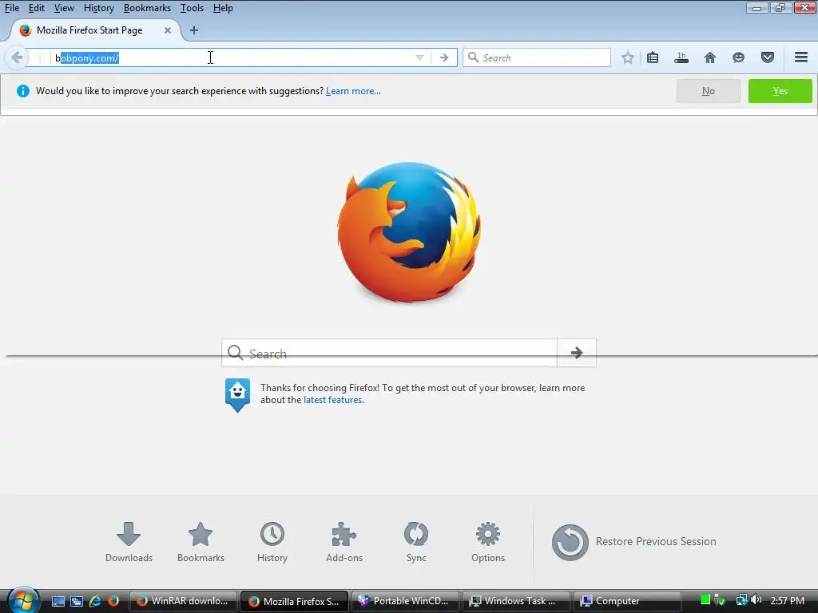Viewport: 818px width, 613px height.
Task: Switch to WinRAR download taskbar window
Action: 183,601
